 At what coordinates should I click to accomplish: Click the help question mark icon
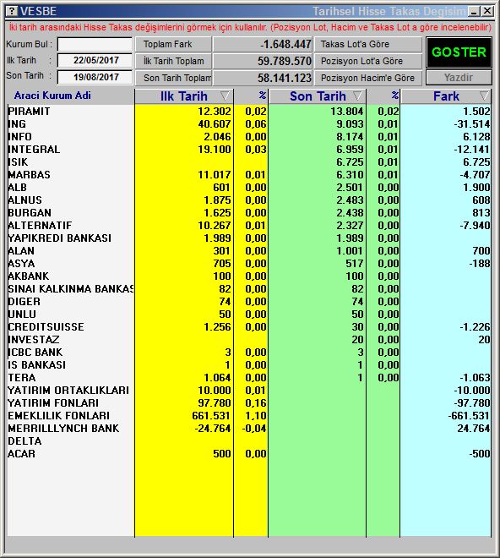[12, 11]
